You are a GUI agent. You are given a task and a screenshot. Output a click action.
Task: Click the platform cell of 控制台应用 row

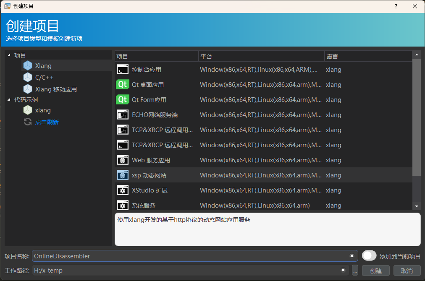[259, 70]
